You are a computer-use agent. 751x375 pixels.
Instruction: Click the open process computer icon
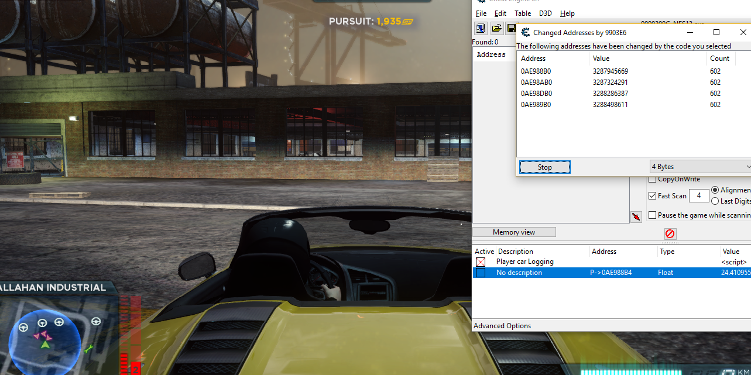click(x=481, y=28)
